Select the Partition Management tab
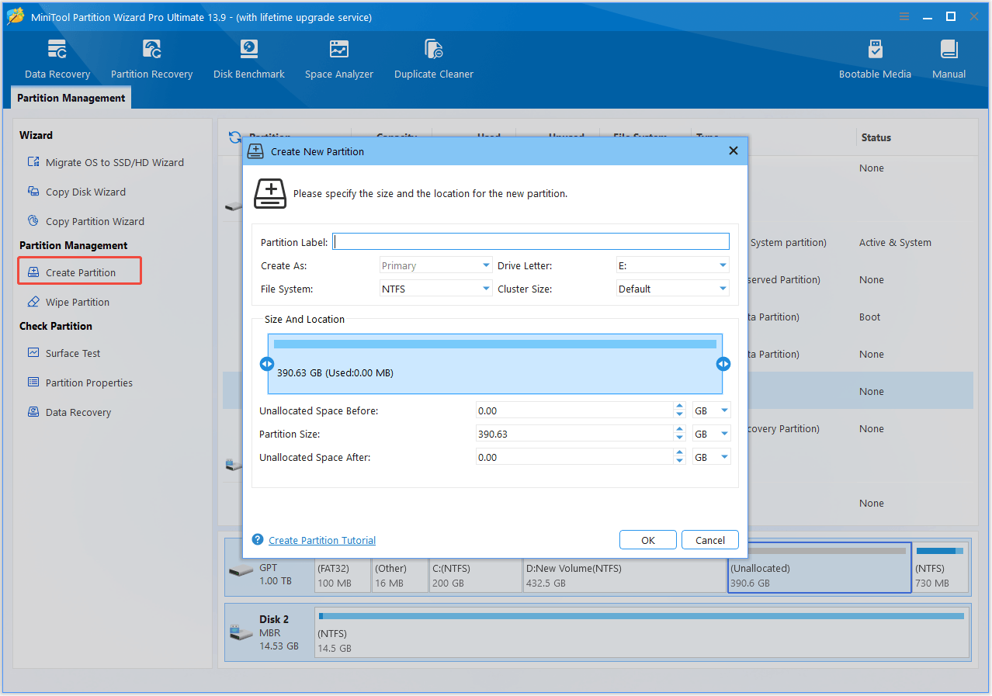This screenshot has width=992, height=696. click(71, 98)
